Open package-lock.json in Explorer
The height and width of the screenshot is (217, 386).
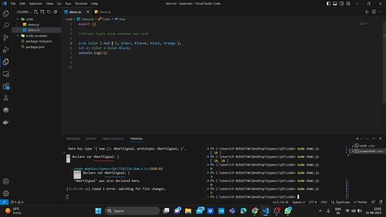click(x=39, y=41)
